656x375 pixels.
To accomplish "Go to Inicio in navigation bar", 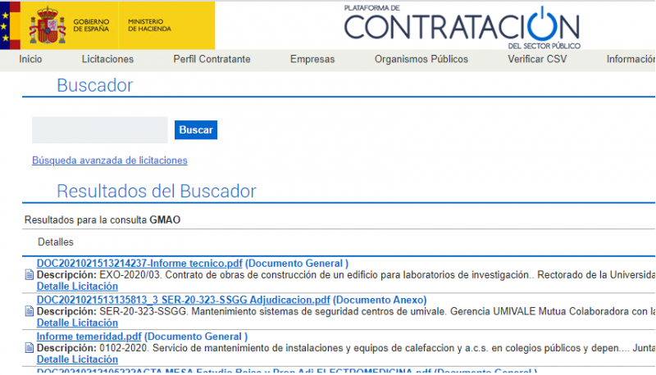I will point(30,59).
